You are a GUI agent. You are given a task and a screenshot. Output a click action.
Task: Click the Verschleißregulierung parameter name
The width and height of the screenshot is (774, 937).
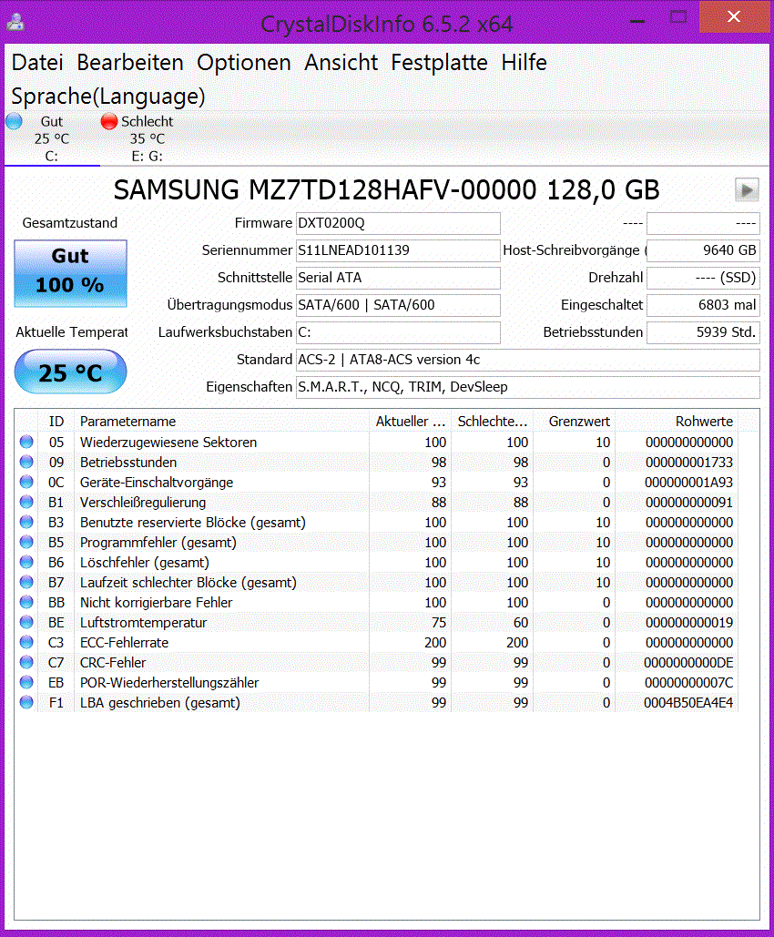point(143,503)
